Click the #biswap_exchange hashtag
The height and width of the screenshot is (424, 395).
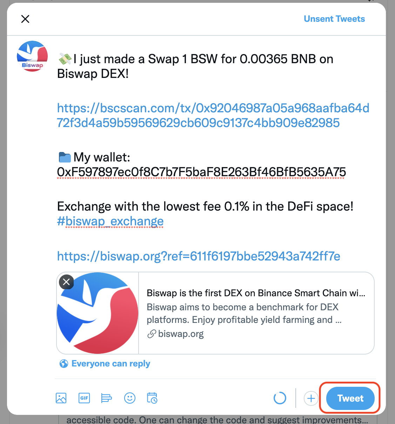110,221
